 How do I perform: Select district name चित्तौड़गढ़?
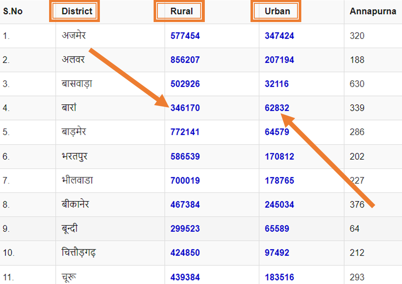click(79, 252)
